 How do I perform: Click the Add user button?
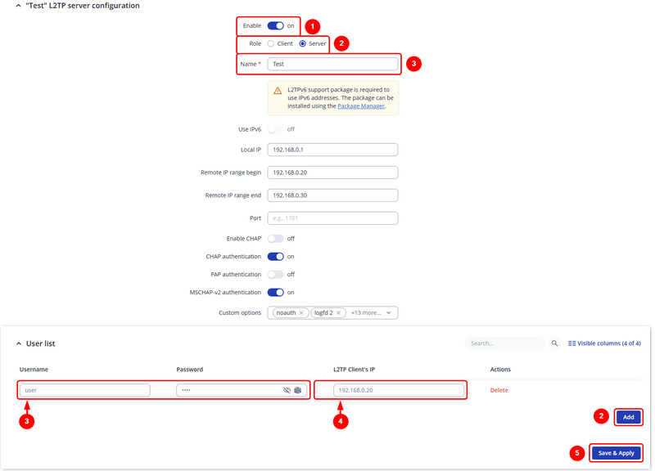pos(628,417)
